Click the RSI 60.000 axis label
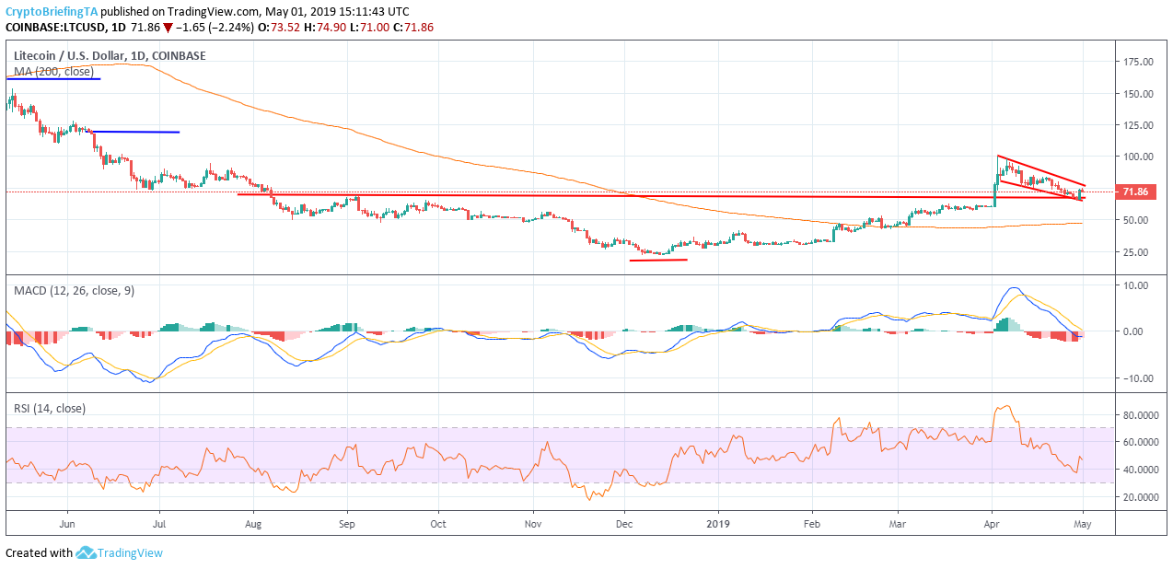The image size is (1173, 569). point(1141,443)
